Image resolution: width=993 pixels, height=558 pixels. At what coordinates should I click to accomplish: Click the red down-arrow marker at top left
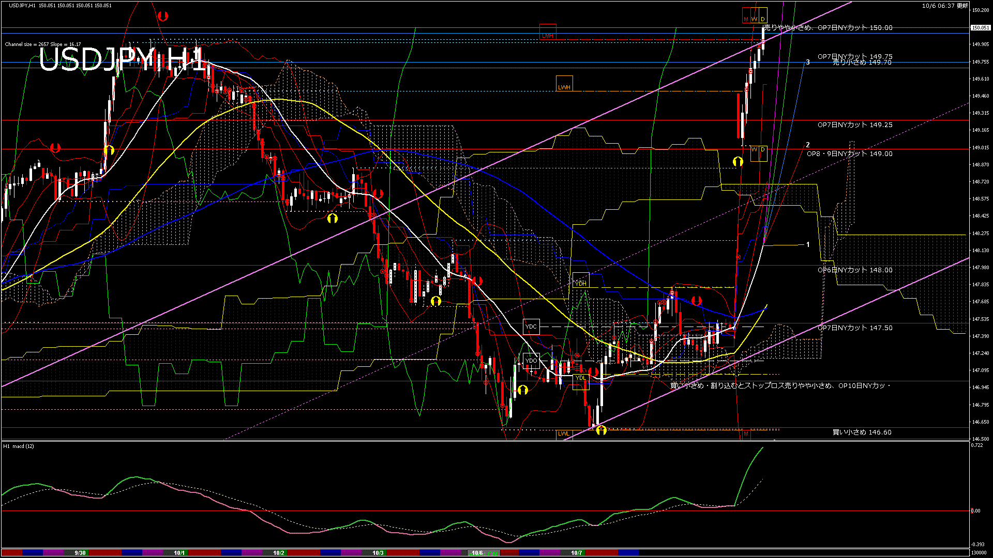tap(163, 16)
